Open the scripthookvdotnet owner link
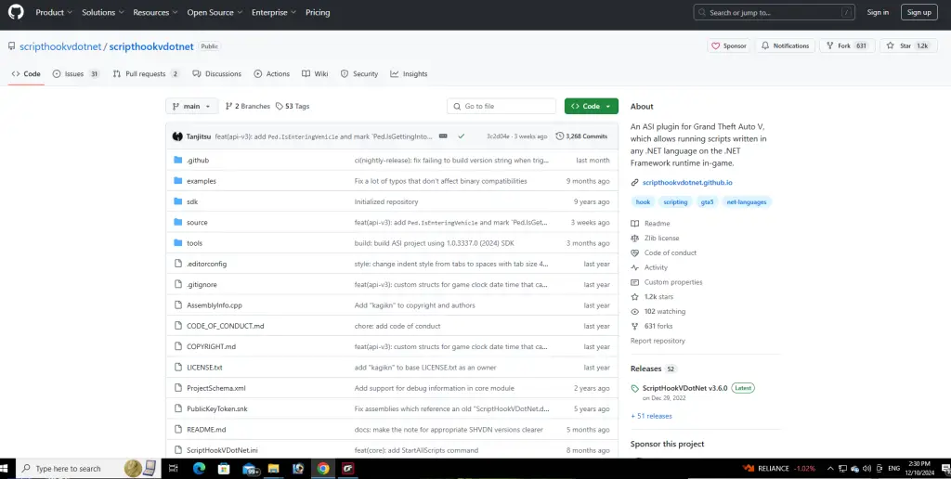 pos(60,46)
